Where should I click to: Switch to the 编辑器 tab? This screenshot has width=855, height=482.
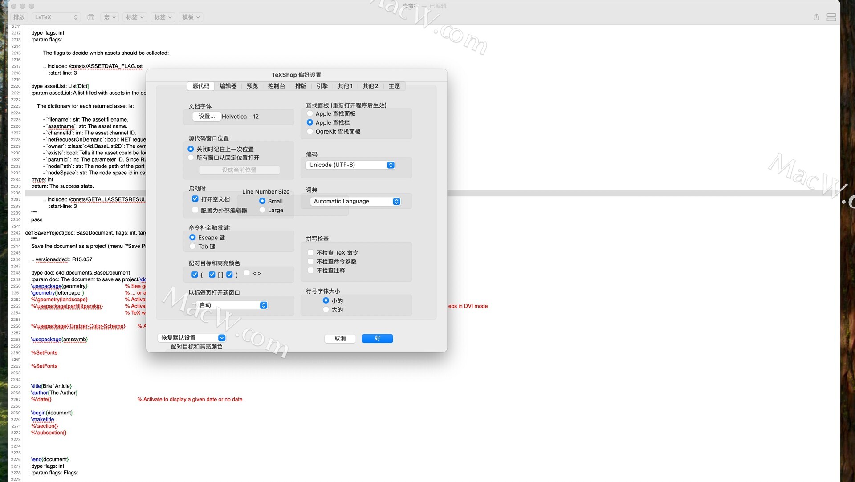coord(228,86)
